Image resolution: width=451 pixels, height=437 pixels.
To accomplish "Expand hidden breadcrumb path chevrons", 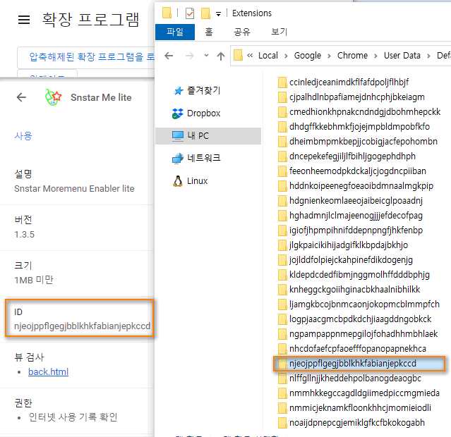I will tap(250, 55).
